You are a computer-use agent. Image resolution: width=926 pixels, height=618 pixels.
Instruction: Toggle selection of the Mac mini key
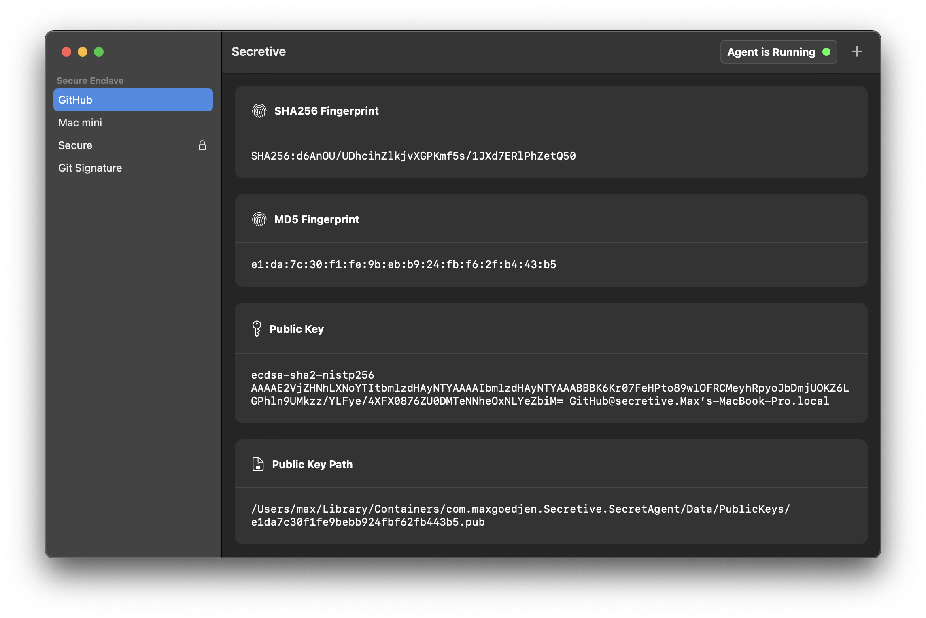[x=80, y=122]
